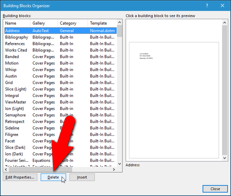Click horizontal scrollbar left arrow of list
Viewport: 231px width, 196px height.
click(x=6, y=169)
